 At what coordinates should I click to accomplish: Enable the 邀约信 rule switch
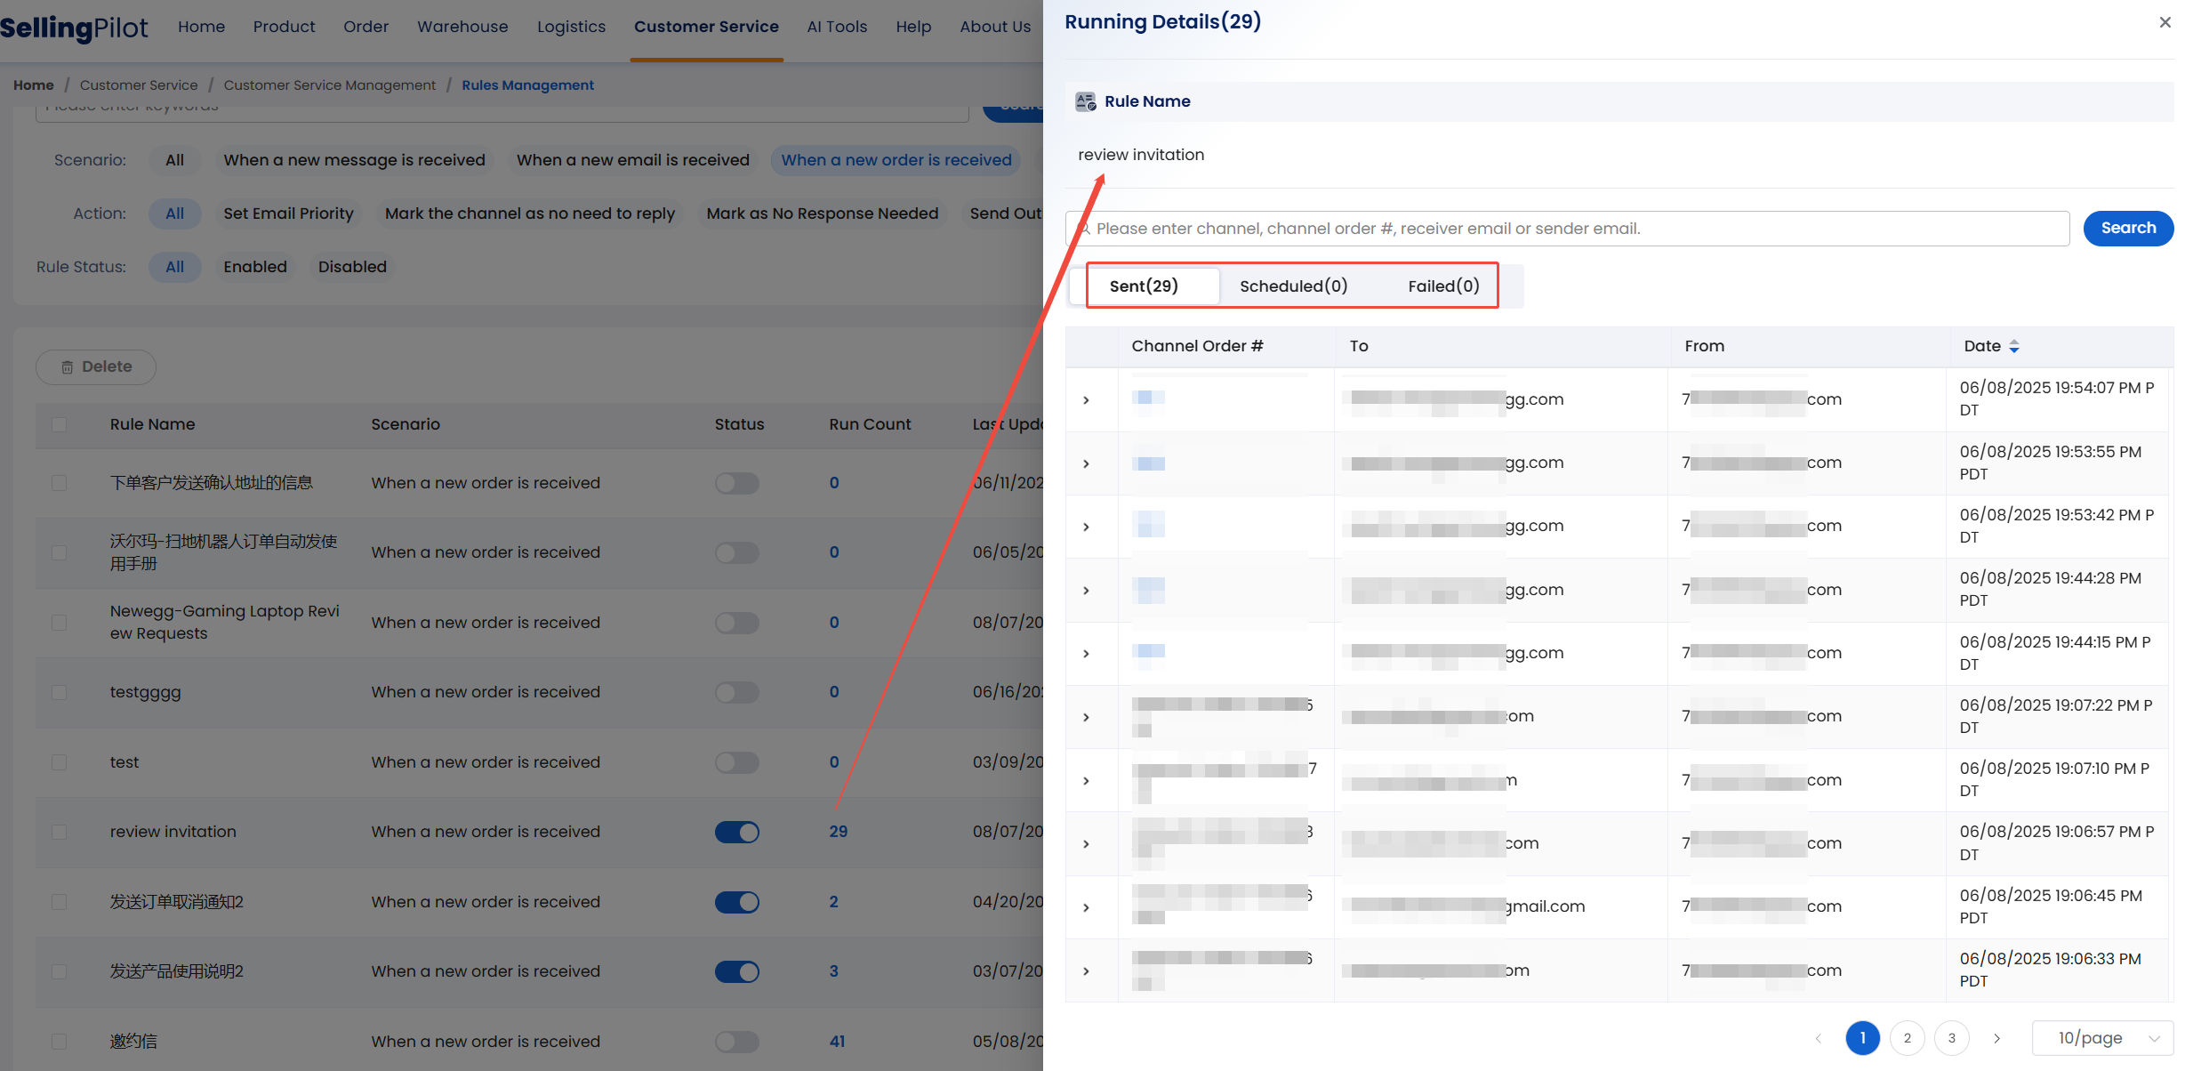coord(737,1042)
